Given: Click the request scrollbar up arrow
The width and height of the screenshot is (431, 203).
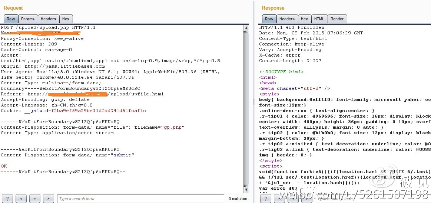Looking at the screenshot, I should tap(246, 28).
